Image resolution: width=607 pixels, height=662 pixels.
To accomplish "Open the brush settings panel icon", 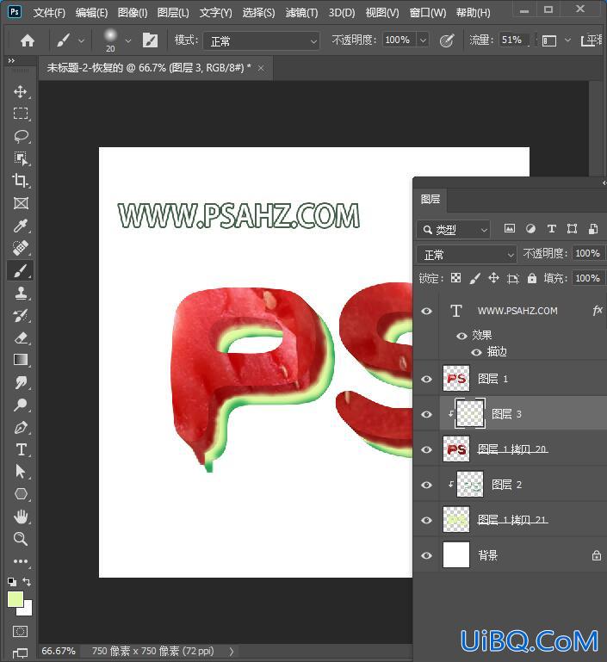I will (x=150, y=40).
